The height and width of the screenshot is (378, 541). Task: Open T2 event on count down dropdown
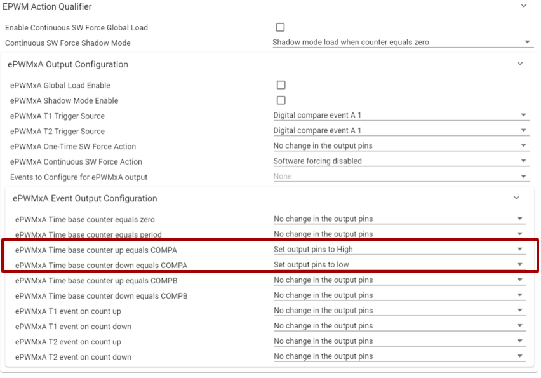399,356
